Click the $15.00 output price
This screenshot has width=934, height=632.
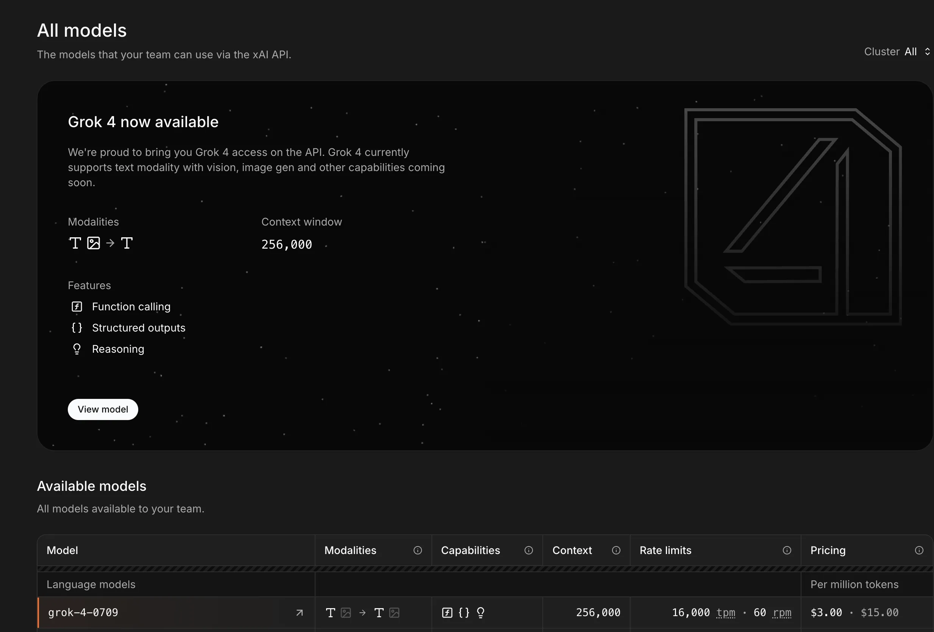880,613
